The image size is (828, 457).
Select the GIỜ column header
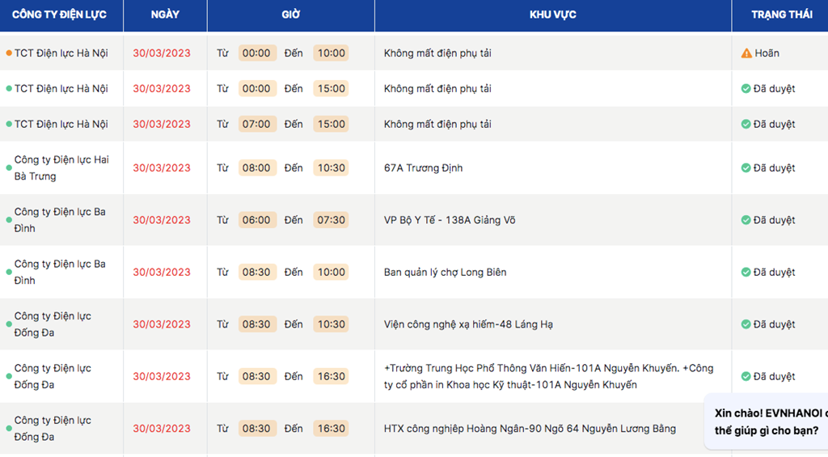[x=290, y=15]
